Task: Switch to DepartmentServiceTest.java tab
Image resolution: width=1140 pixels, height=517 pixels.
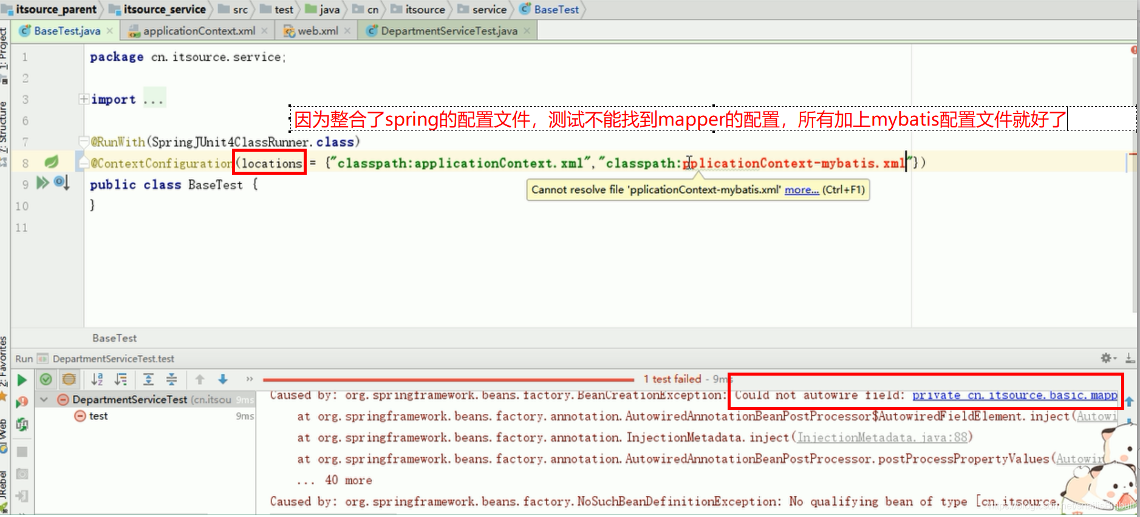Action: coord(449,30)
